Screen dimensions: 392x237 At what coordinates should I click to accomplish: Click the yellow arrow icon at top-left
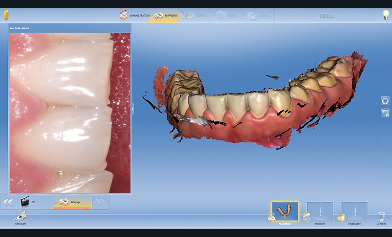(5, 15)
